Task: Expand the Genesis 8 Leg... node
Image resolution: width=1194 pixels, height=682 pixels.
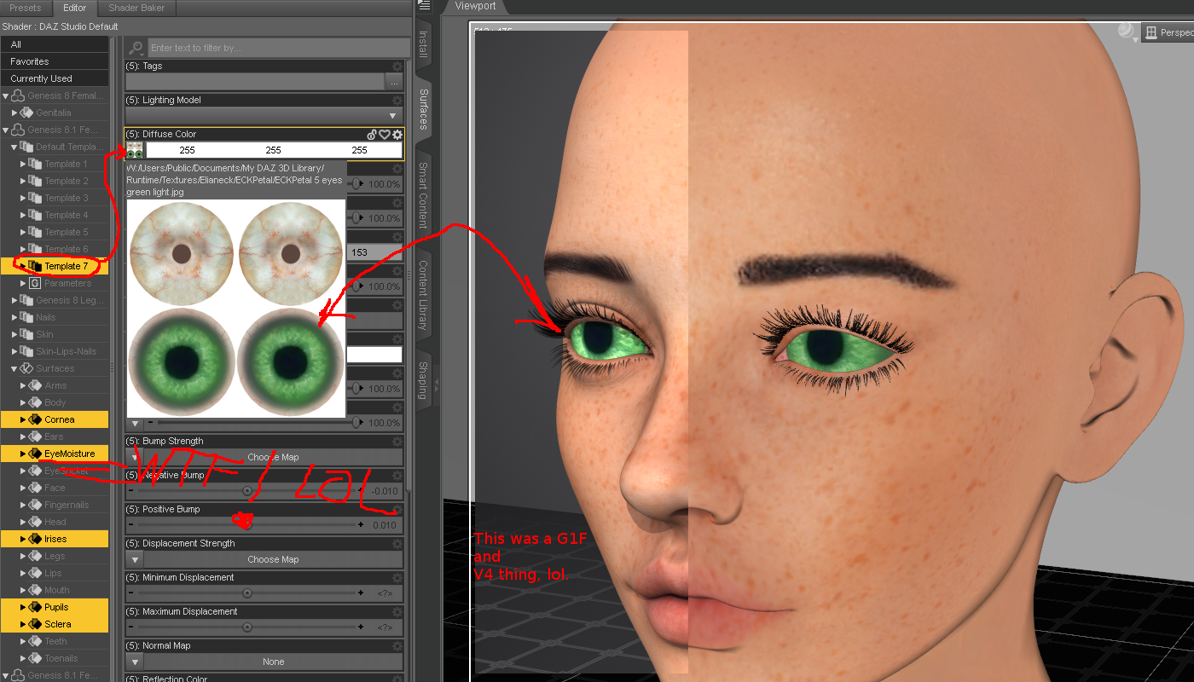Action: [x=14, y=300]
